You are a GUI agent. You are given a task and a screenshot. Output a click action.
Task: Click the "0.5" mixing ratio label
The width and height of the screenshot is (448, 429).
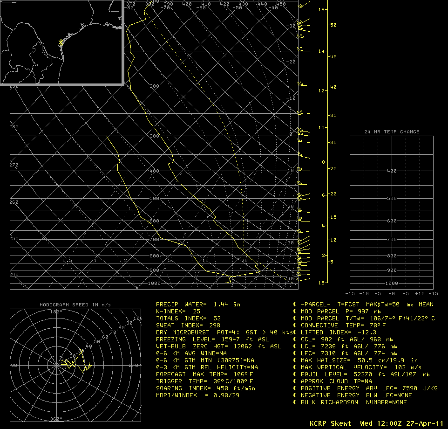click(68, 261)
